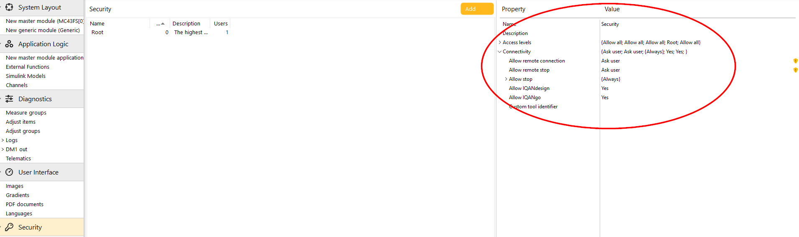Open the PDF documents item
Viewport: 799px width, 237px height.
tap(25, 205)
